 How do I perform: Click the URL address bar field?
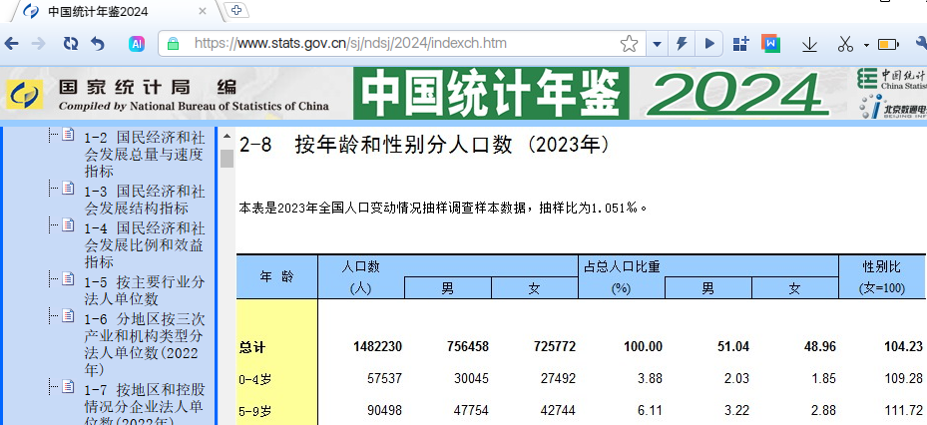399,44
